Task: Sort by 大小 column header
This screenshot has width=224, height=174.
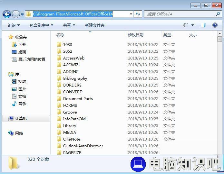Action: tap(193, 35)
